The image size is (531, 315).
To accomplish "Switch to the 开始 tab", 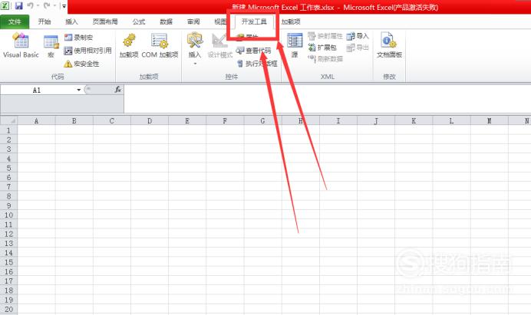I will click(x=45, y=21).
